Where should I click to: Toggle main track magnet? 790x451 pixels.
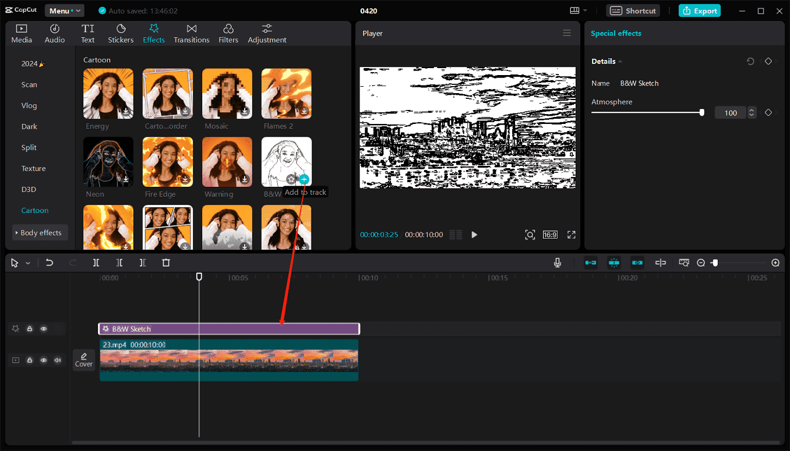click(591, 263)
